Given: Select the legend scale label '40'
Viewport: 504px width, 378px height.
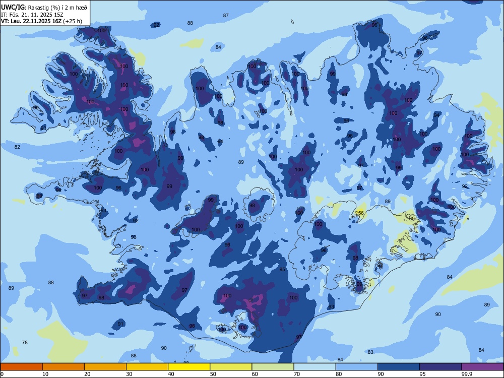Looking at the screenshot, I should [171, 374].
